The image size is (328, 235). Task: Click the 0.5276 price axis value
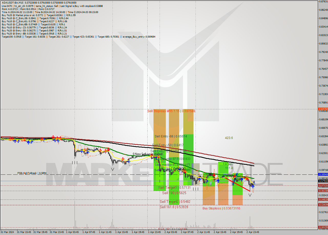click(x=323, y=212)
